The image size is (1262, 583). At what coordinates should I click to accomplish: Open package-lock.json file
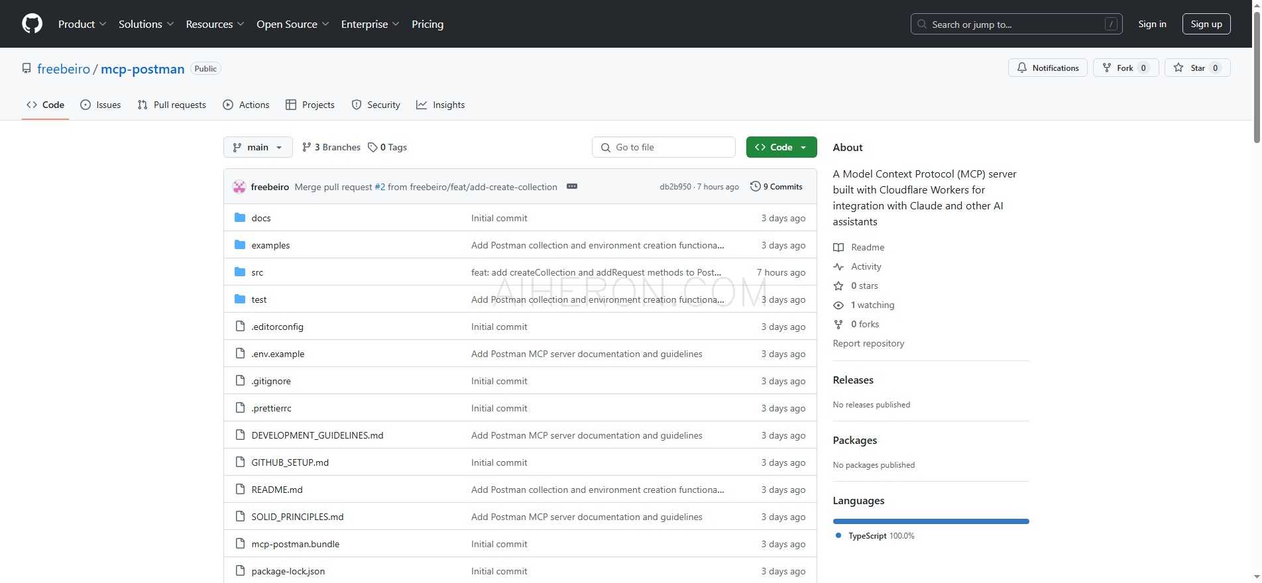coord(288,571)
